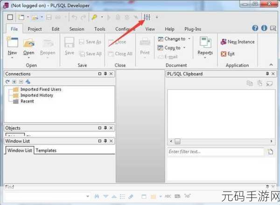The width and height of the screenshot is (280, 205).
Task: Expand the quick-access Open dropdown arrow
Action: (x=42, y=17)
